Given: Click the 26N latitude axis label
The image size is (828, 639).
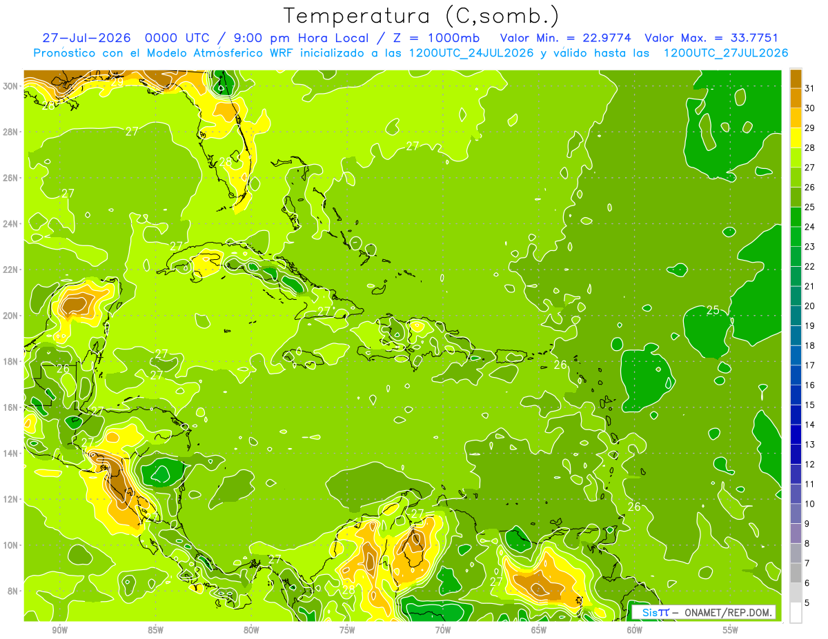Looking at the screenshot, I should pos(11,177).
